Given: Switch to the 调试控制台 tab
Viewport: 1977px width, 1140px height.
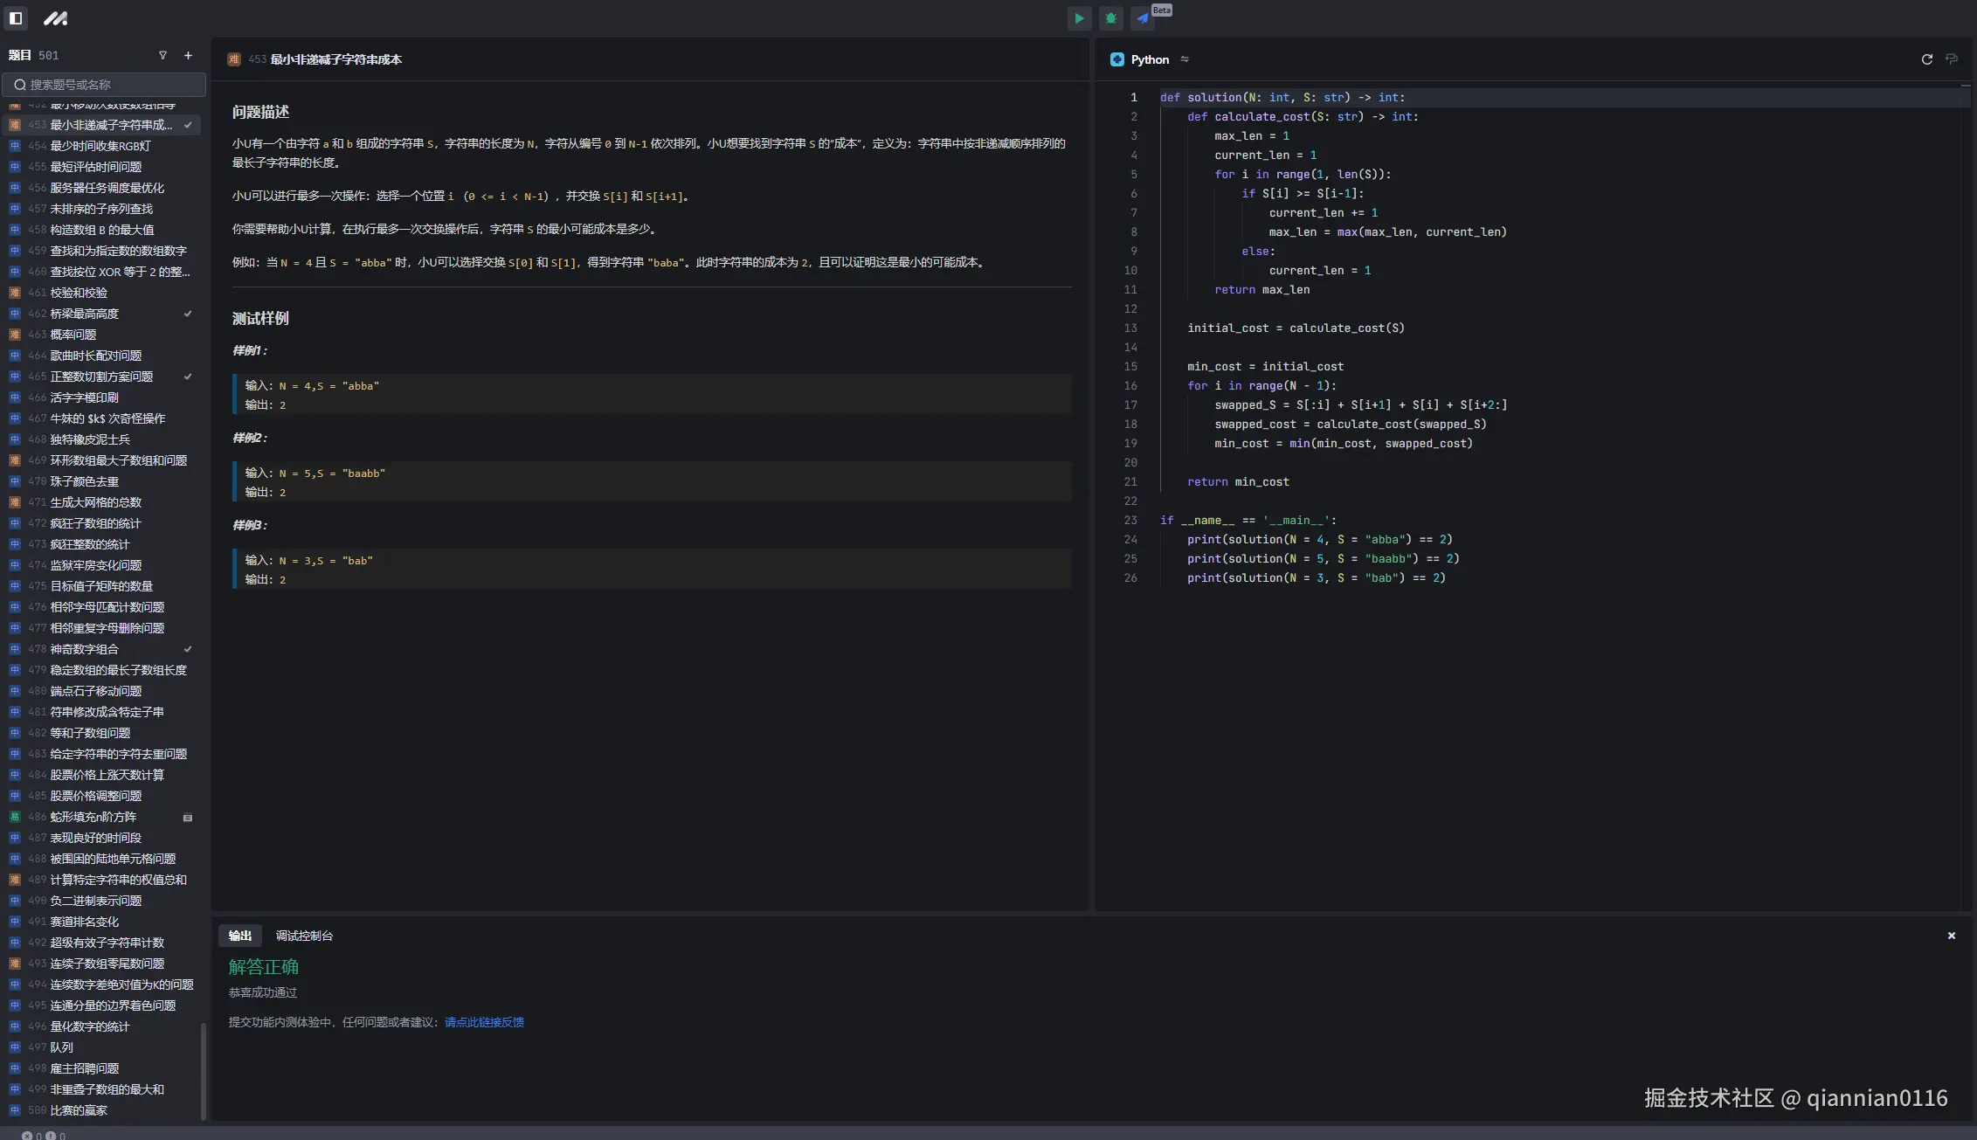Looking at the screenshot, I should tap(304, 936).
